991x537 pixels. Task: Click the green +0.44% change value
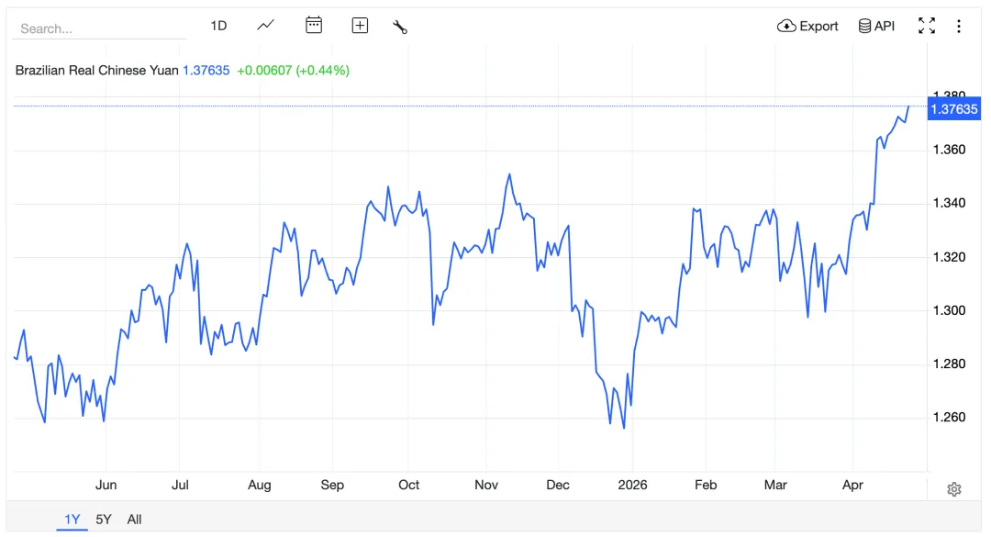coord(322,70)
